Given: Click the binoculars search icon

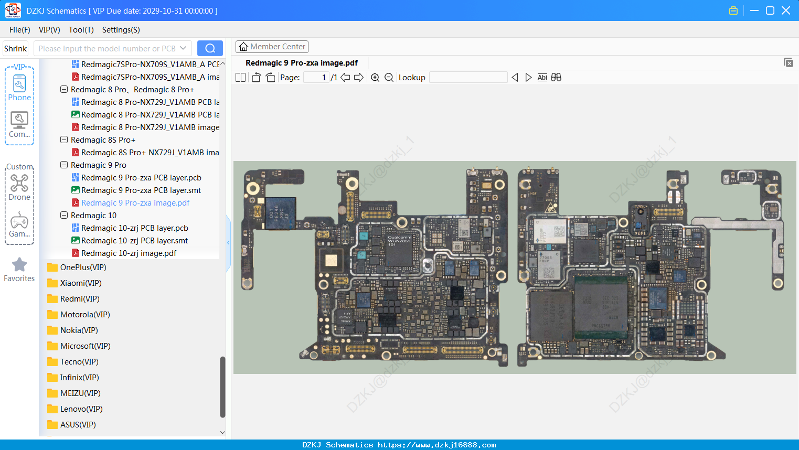Looking at the screenshot, I should pos(556,78).
